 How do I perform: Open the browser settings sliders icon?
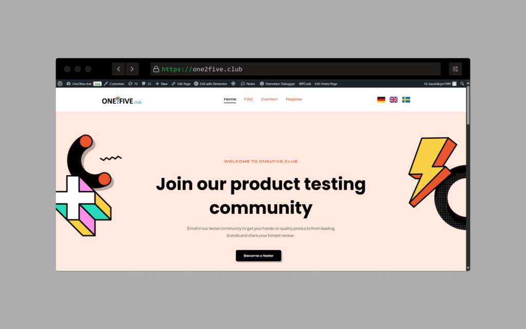point(455,69)
